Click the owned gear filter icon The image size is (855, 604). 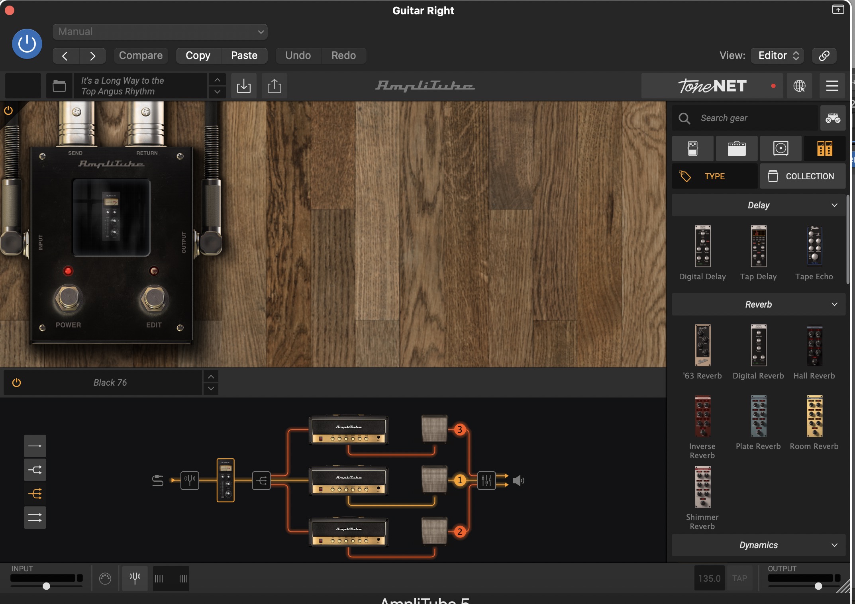pos(833,118)
